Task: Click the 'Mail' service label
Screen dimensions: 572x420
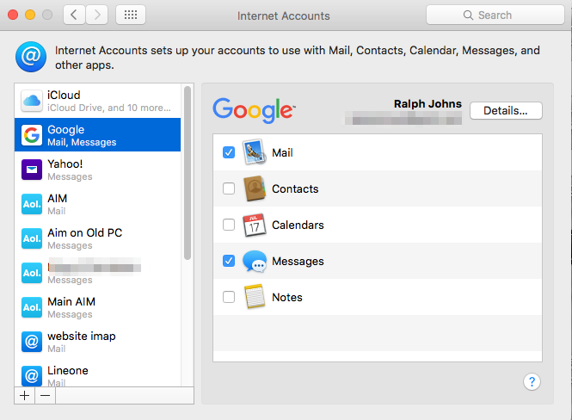Action: click(x=282, y=152)
